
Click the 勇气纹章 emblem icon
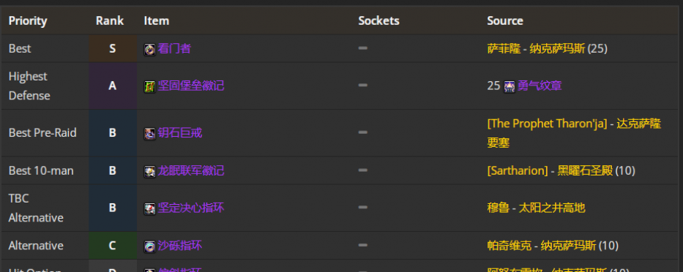coord(510,86)
